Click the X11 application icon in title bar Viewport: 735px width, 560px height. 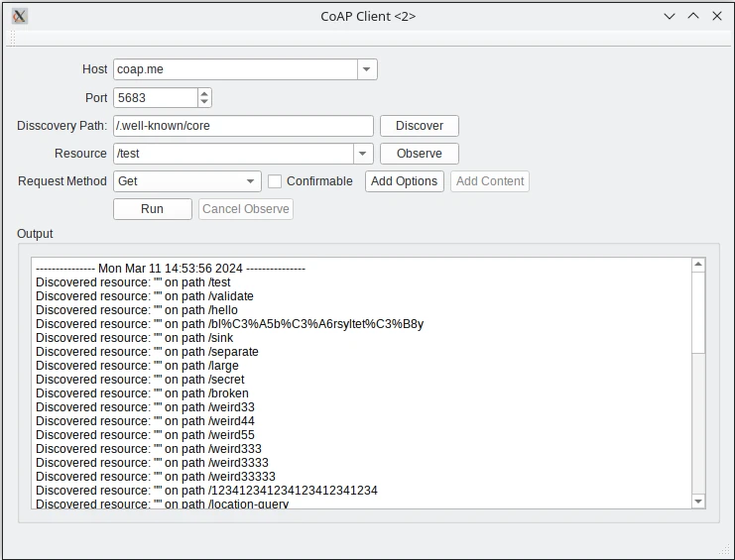pyautogui.click(x=19, y=16)
